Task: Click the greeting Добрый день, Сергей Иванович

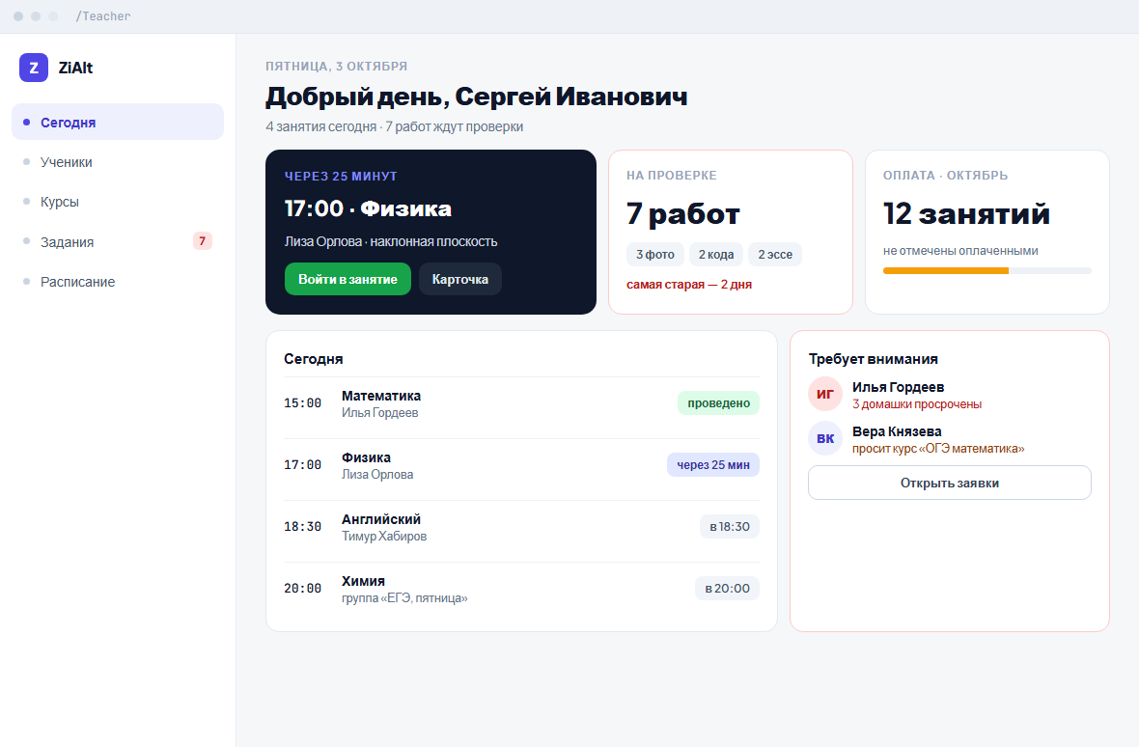Action: tap(477, 97)
